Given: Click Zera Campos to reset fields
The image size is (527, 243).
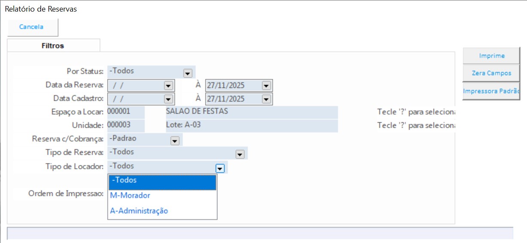Looking at the screenshot, I should pos(491,73).
